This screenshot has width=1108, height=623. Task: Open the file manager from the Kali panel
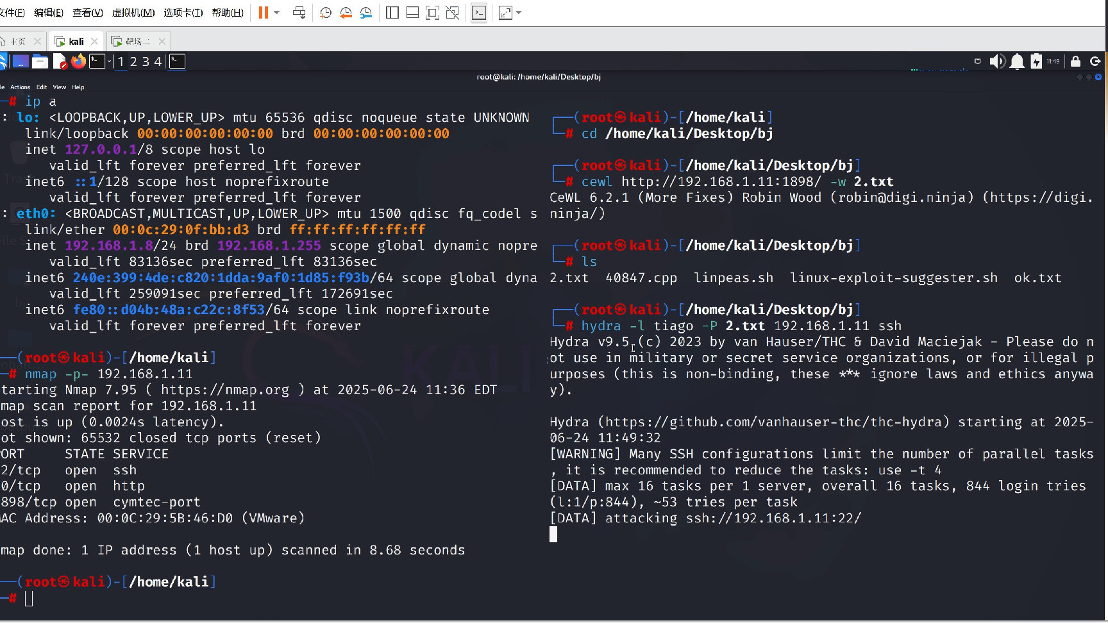coord(40,62)
